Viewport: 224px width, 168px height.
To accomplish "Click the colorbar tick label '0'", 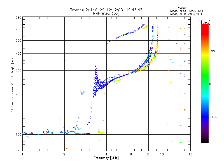I will (210, 84).
